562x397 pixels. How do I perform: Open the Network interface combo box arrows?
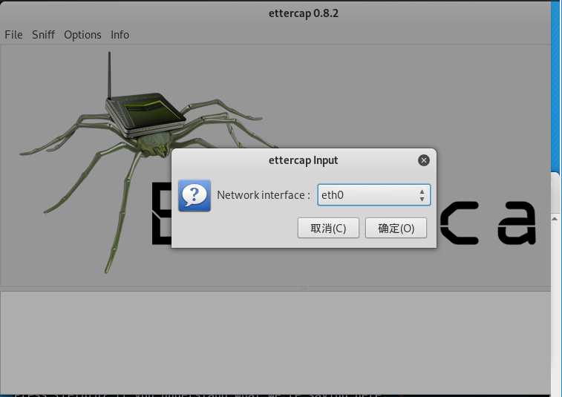(422, 195)
